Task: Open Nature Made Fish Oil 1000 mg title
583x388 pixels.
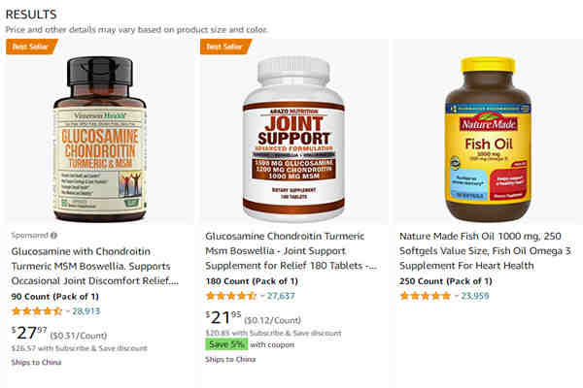Action: (x=485, y=251)
